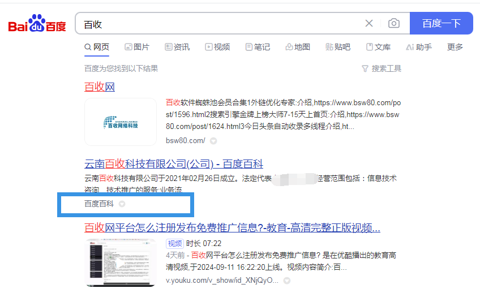
Task: Select the 网页 tab
Action: (97, 47)
